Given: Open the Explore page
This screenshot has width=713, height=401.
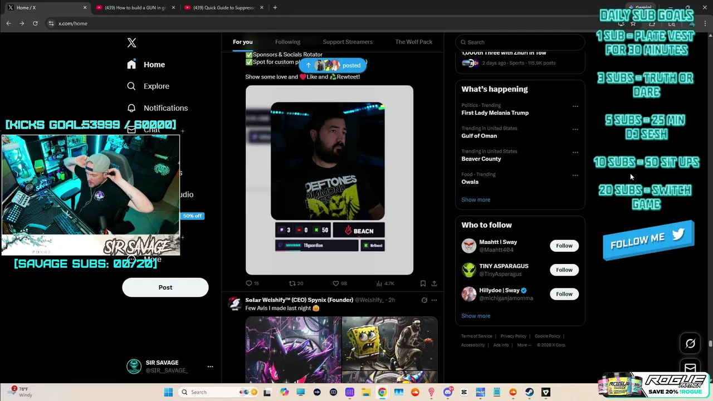Looking at the screenshot, I should click(x=148, y=86).
